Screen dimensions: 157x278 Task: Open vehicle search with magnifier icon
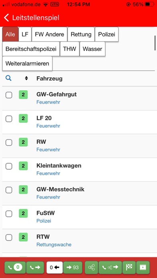tap(8, 78)
